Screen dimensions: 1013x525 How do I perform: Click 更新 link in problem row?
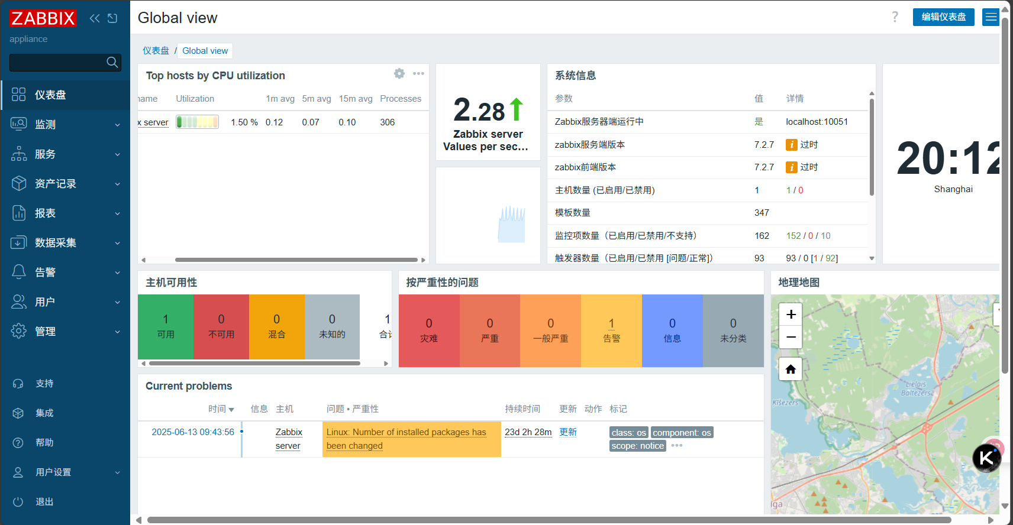(x=568, y=432)
